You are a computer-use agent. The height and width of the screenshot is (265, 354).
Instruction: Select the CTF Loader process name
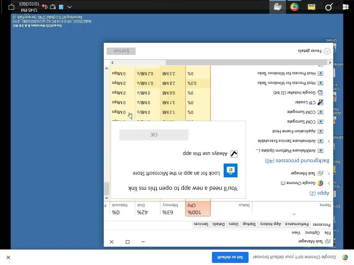coord(305,102)
